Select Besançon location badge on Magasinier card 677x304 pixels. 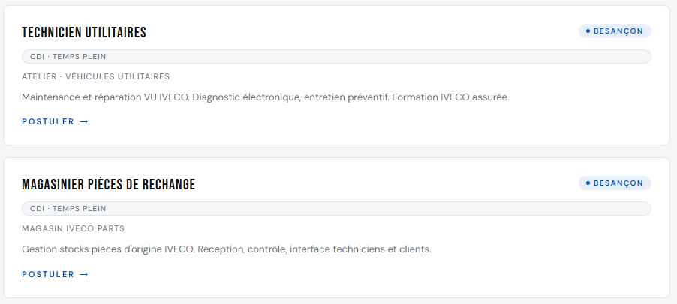tap(615, 183)
